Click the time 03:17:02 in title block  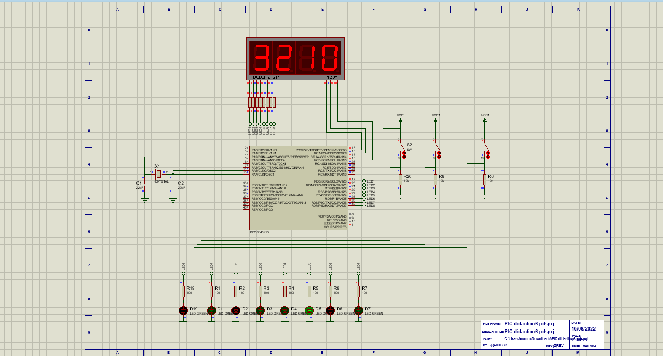tap(589, 345)
